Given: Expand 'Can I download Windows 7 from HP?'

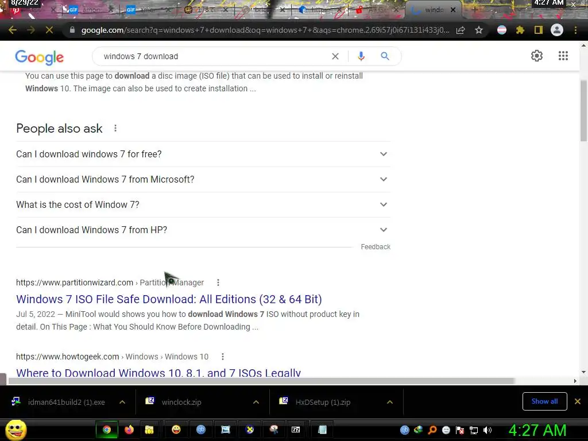Looking at the screenshot, I should pos(203,230).
